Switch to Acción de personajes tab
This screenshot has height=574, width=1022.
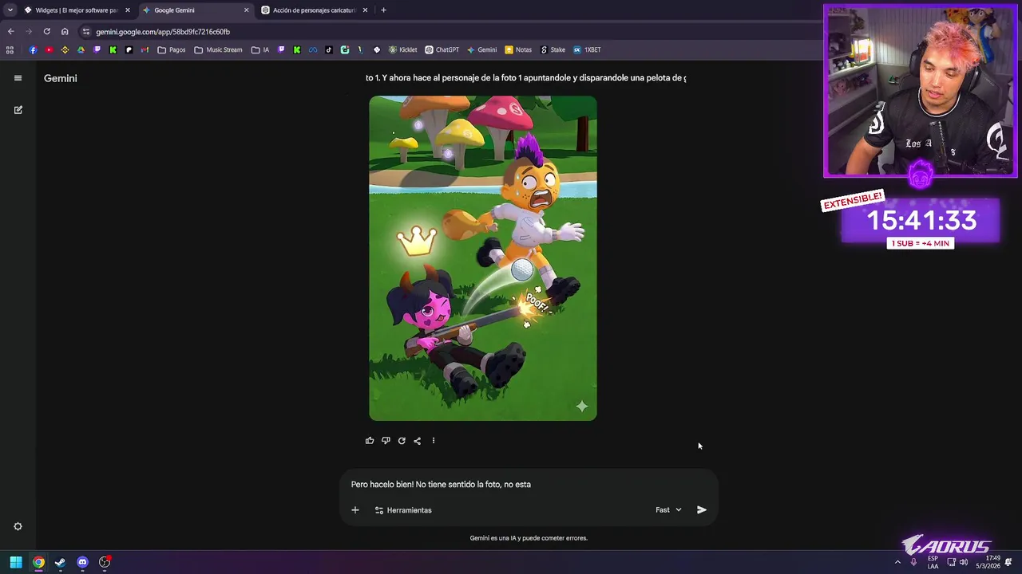click(314, 10)
